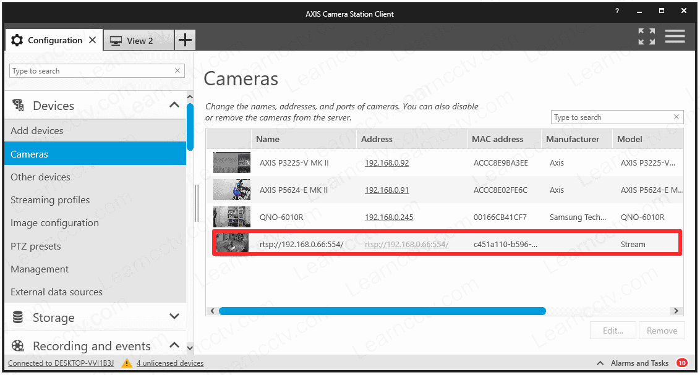Open the 192.168.0.92 address link
Image resolution: width=700 pixels, height=375 pixels.
click(386, 163)
